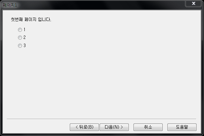
Task: Close the dialog with the X button
Action: (x=193, y=3)
